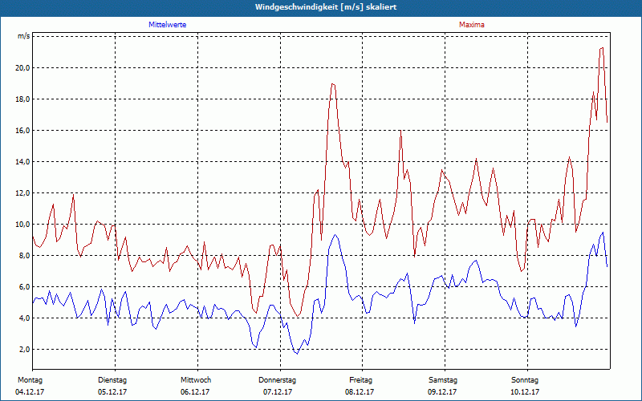Click the chart title 'Windgeschwindigkeit [m/s] skaliert'
642x401 pixels.
(326, 7)
